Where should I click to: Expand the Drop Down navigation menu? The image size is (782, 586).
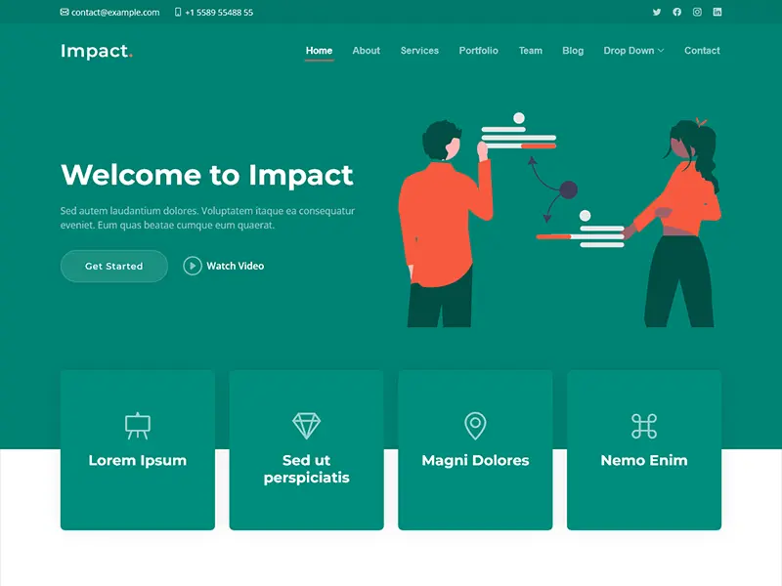click(x=632, y=51)
